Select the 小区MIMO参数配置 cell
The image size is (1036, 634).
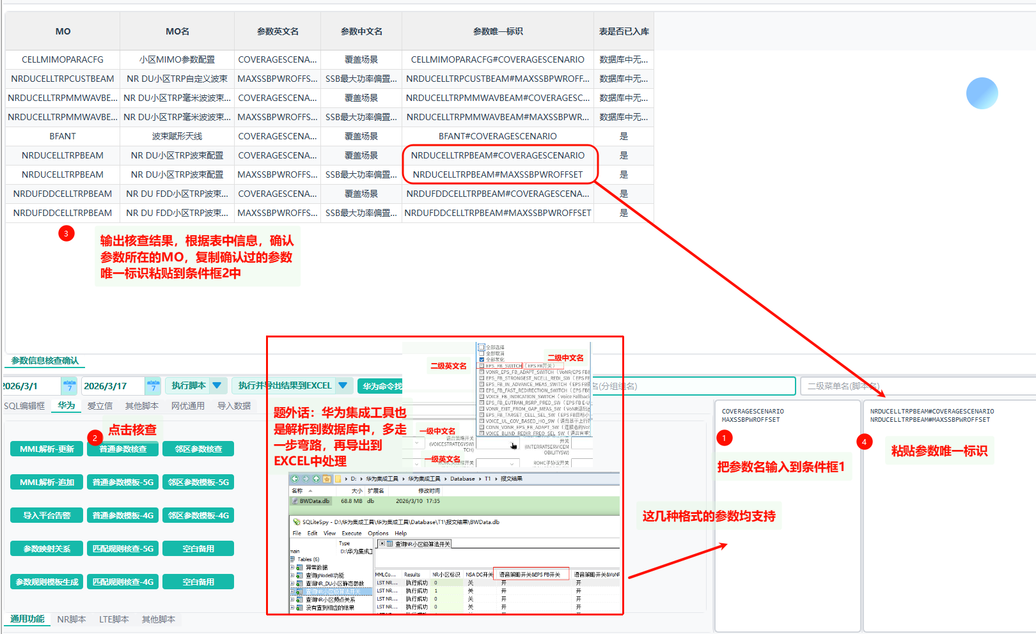coord(177,59)
